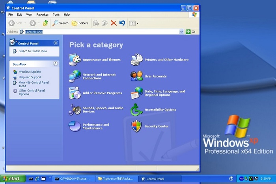Open the Favorites menu

click(x=43, y=15)
